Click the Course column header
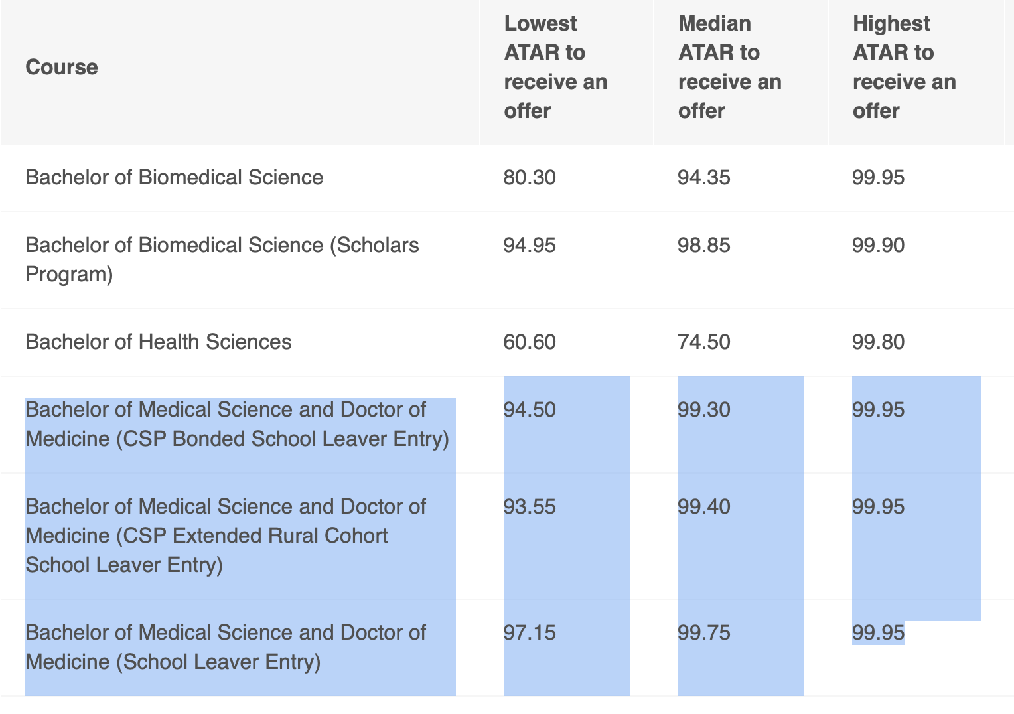Viewport: 1014px width, 714px height. (x=62, y=67)
